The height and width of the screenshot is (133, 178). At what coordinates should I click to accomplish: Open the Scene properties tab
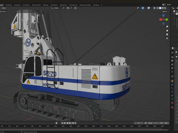pos(172,68)
